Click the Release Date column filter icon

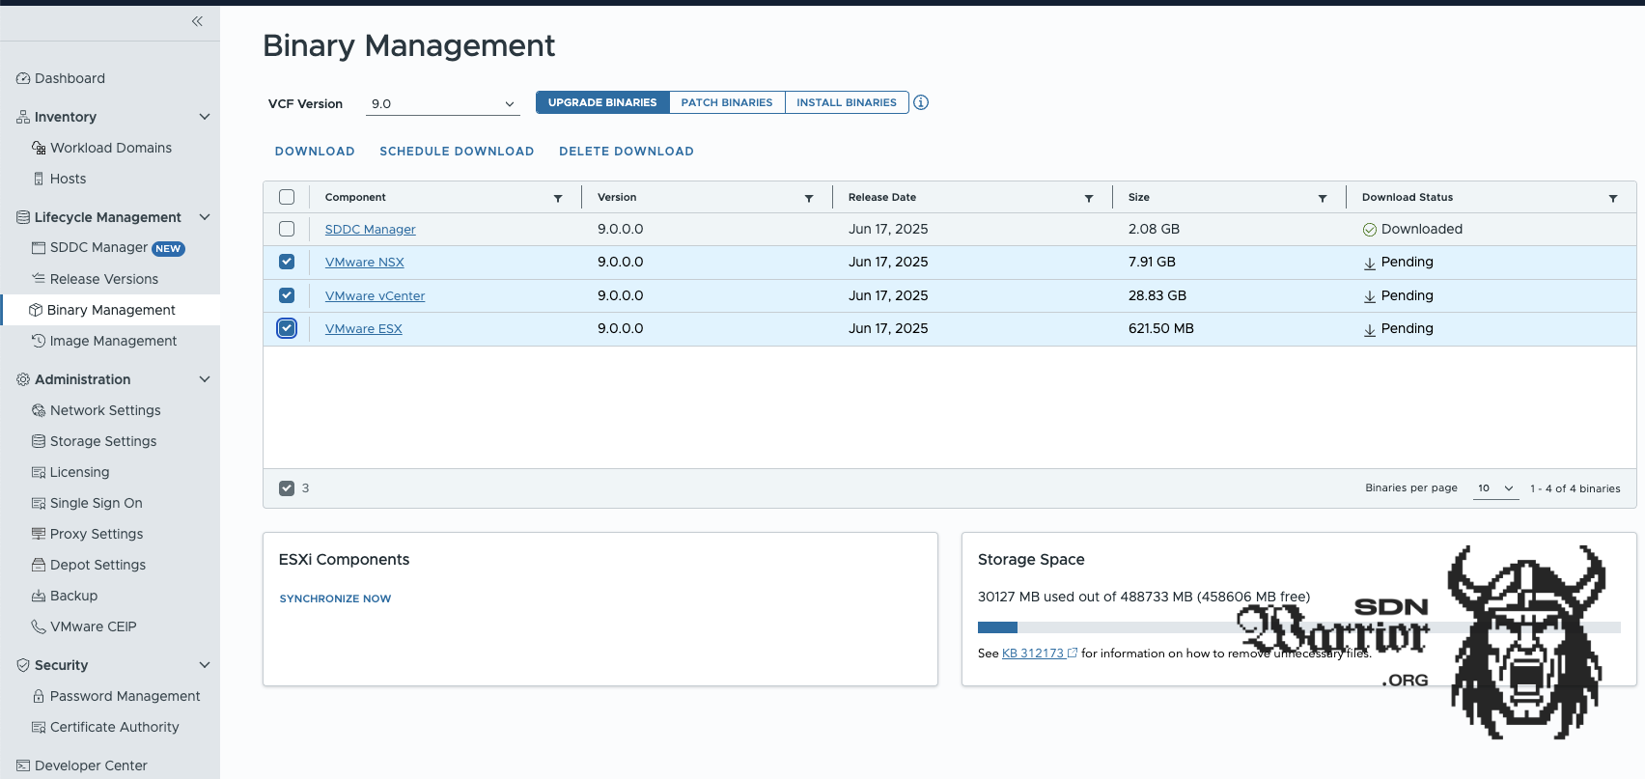1089,198
